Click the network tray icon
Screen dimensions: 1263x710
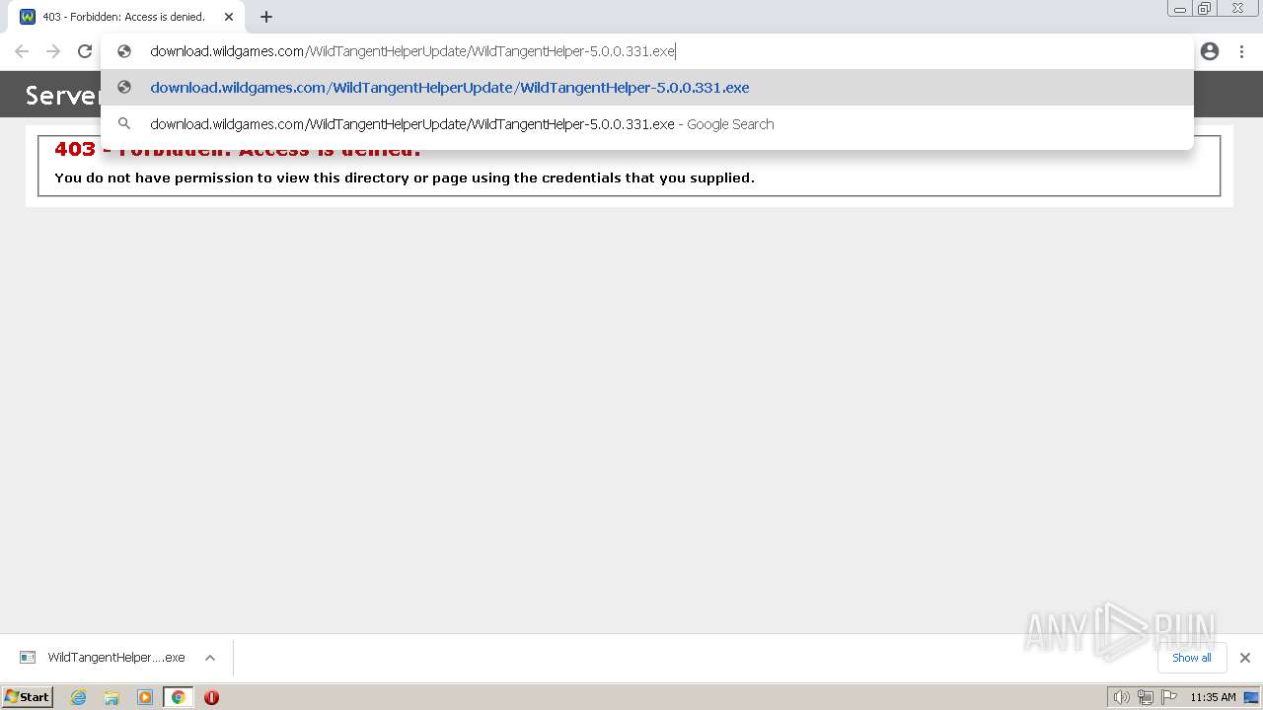click(1146, 697)
